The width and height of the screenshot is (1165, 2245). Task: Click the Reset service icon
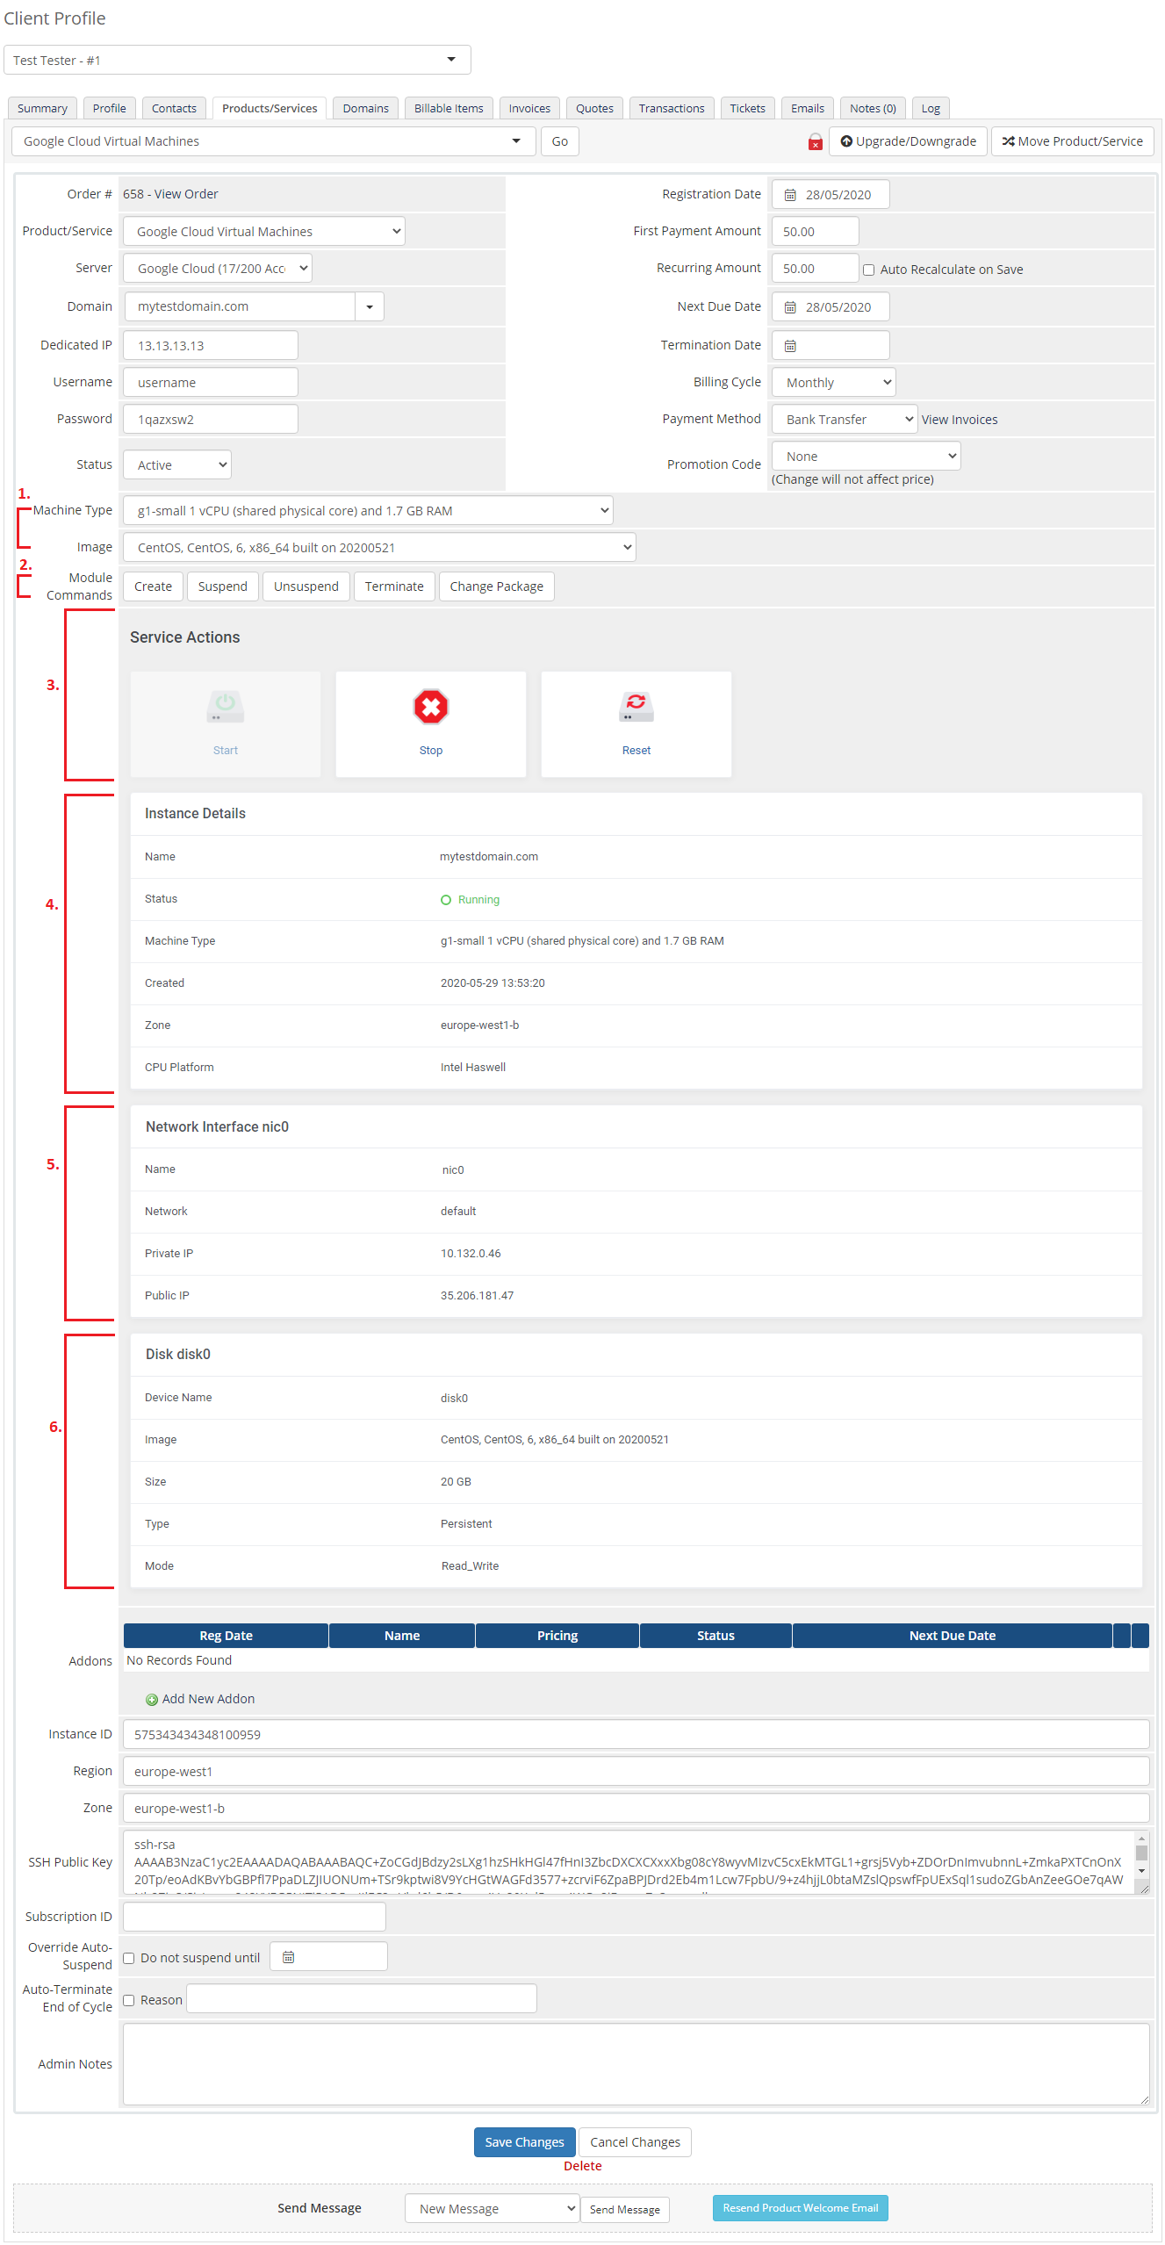point(636,707)
